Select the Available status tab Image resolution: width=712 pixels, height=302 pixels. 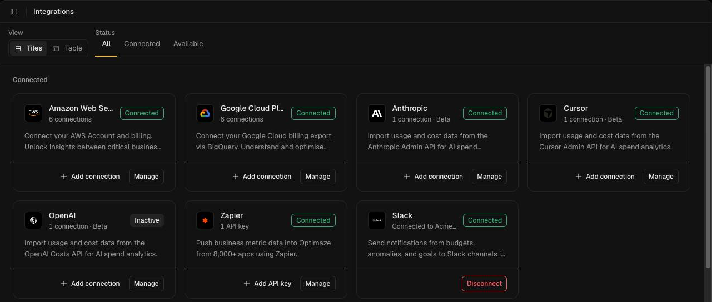(188, 44)
